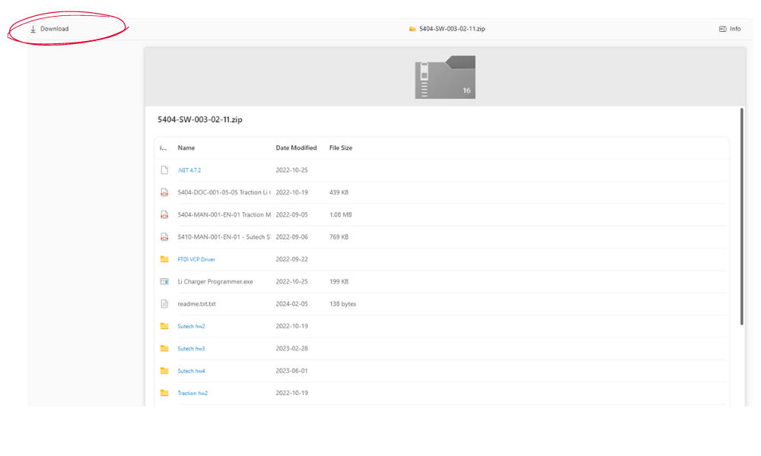Click the application icon for Li Charger Programmer.exe
The image size is (761, 456).
pyautogui.click(x=164, y=281)
